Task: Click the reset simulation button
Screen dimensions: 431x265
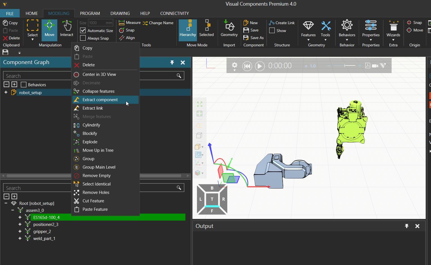Action: tap(247, 66)
